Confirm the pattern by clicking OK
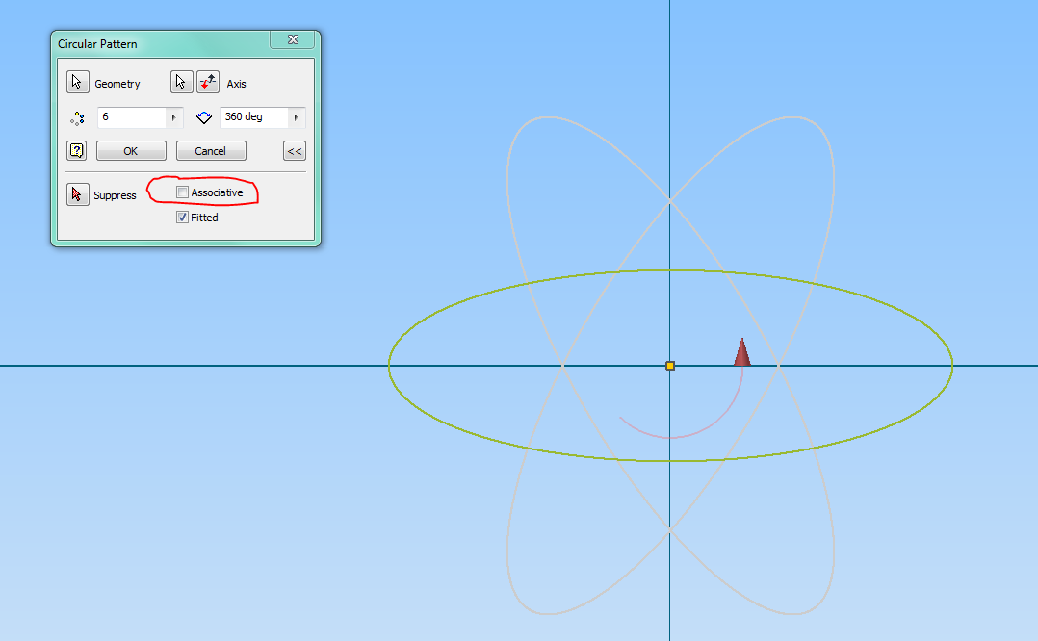Viewport: 1038px width, 641px height. coord(130,150)
